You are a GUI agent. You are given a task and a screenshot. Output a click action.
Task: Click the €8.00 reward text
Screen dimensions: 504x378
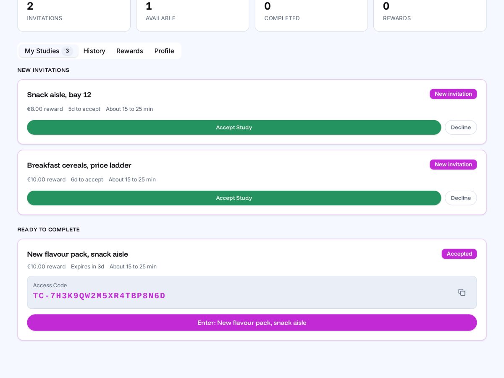(45, 109)
